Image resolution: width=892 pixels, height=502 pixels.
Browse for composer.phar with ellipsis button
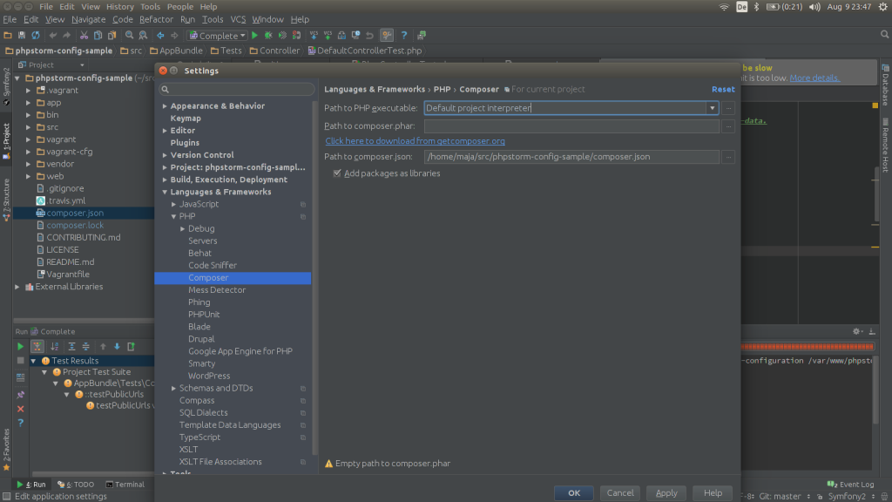(728, 126)
